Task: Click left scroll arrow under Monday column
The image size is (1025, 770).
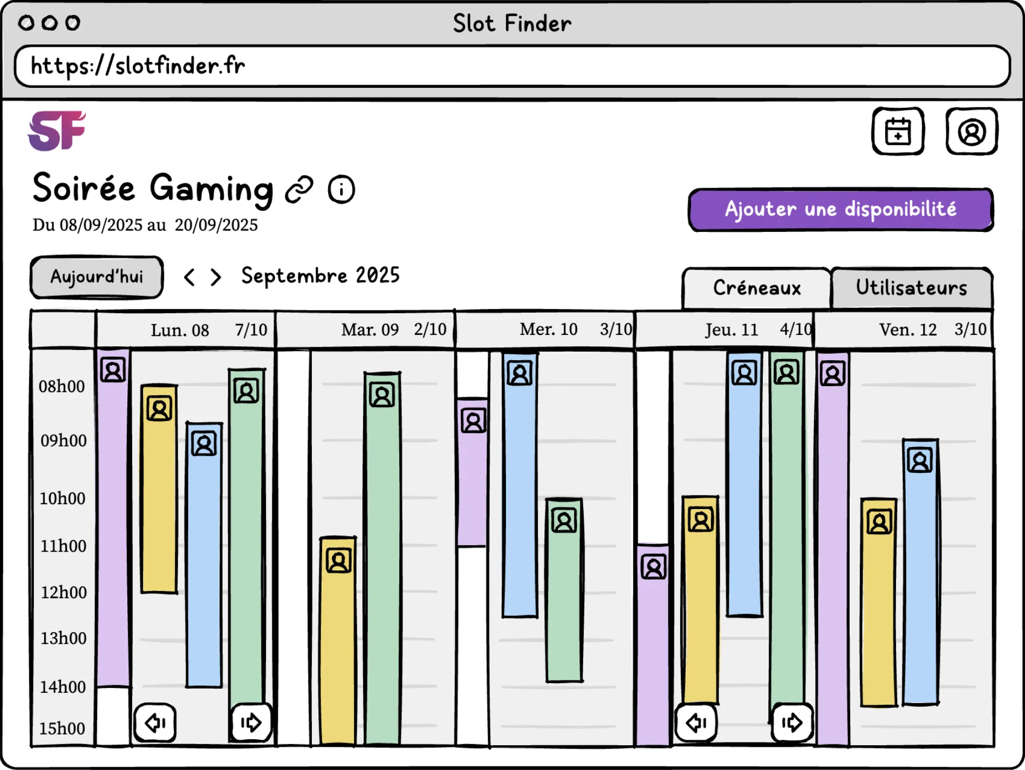Action: click(x=155, y=723)
